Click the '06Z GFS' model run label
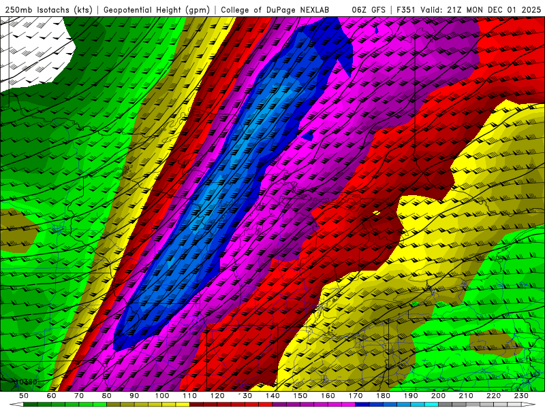545x408 pixels. [369, 10]
